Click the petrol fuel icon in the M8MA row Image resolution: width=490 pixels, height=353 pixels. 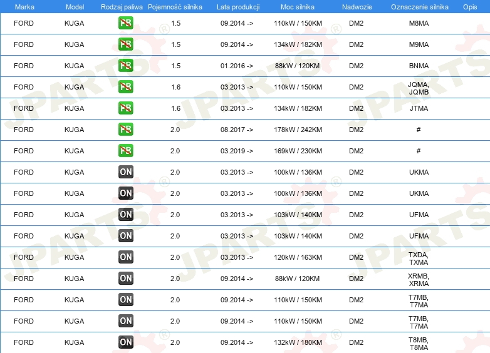pos(125,23)
